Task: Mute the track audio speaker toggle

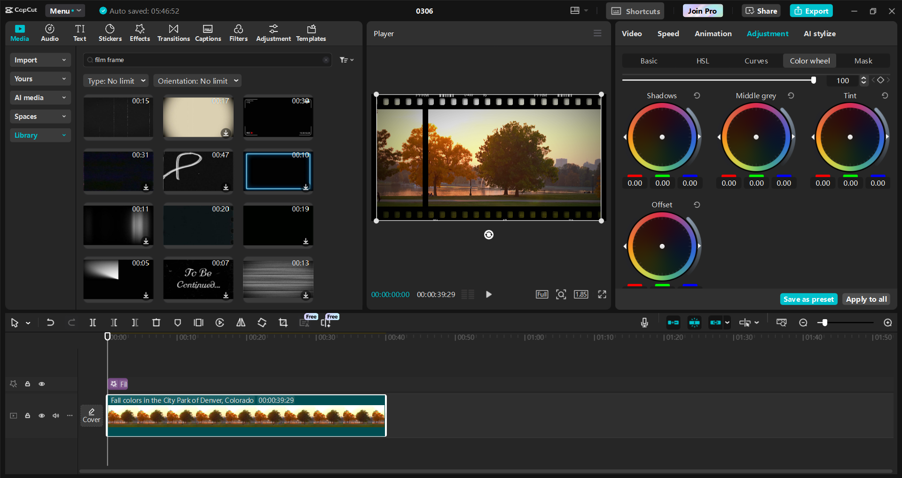Action: [55, 415]
